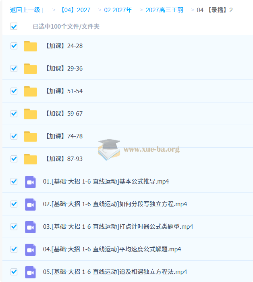Image resolution: width=253 pixels, height=282 pixels.
Task: Uncheck the 【加课】24-28 folder checkbox
Action: [14, 46]
